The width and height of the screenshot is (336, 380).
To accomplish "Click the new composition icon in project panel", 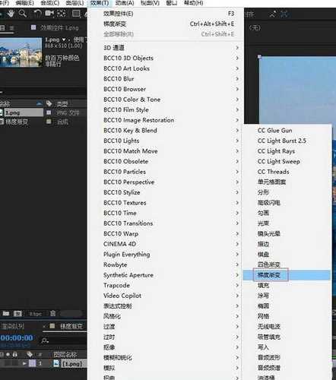I will [x=17, y=314].
